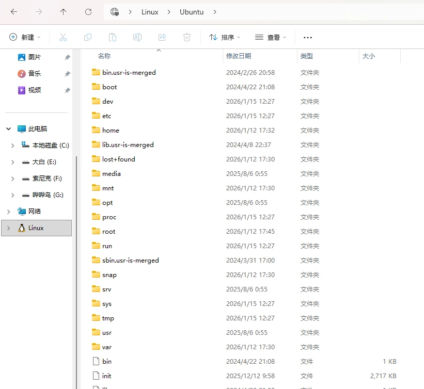Click the Rename icon in toolbar
This screenshot has height=389, width=424.
coord(137,37)
